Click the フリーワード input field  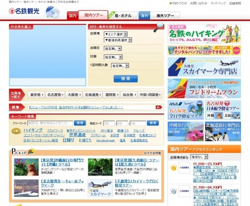tap(50, 123)
